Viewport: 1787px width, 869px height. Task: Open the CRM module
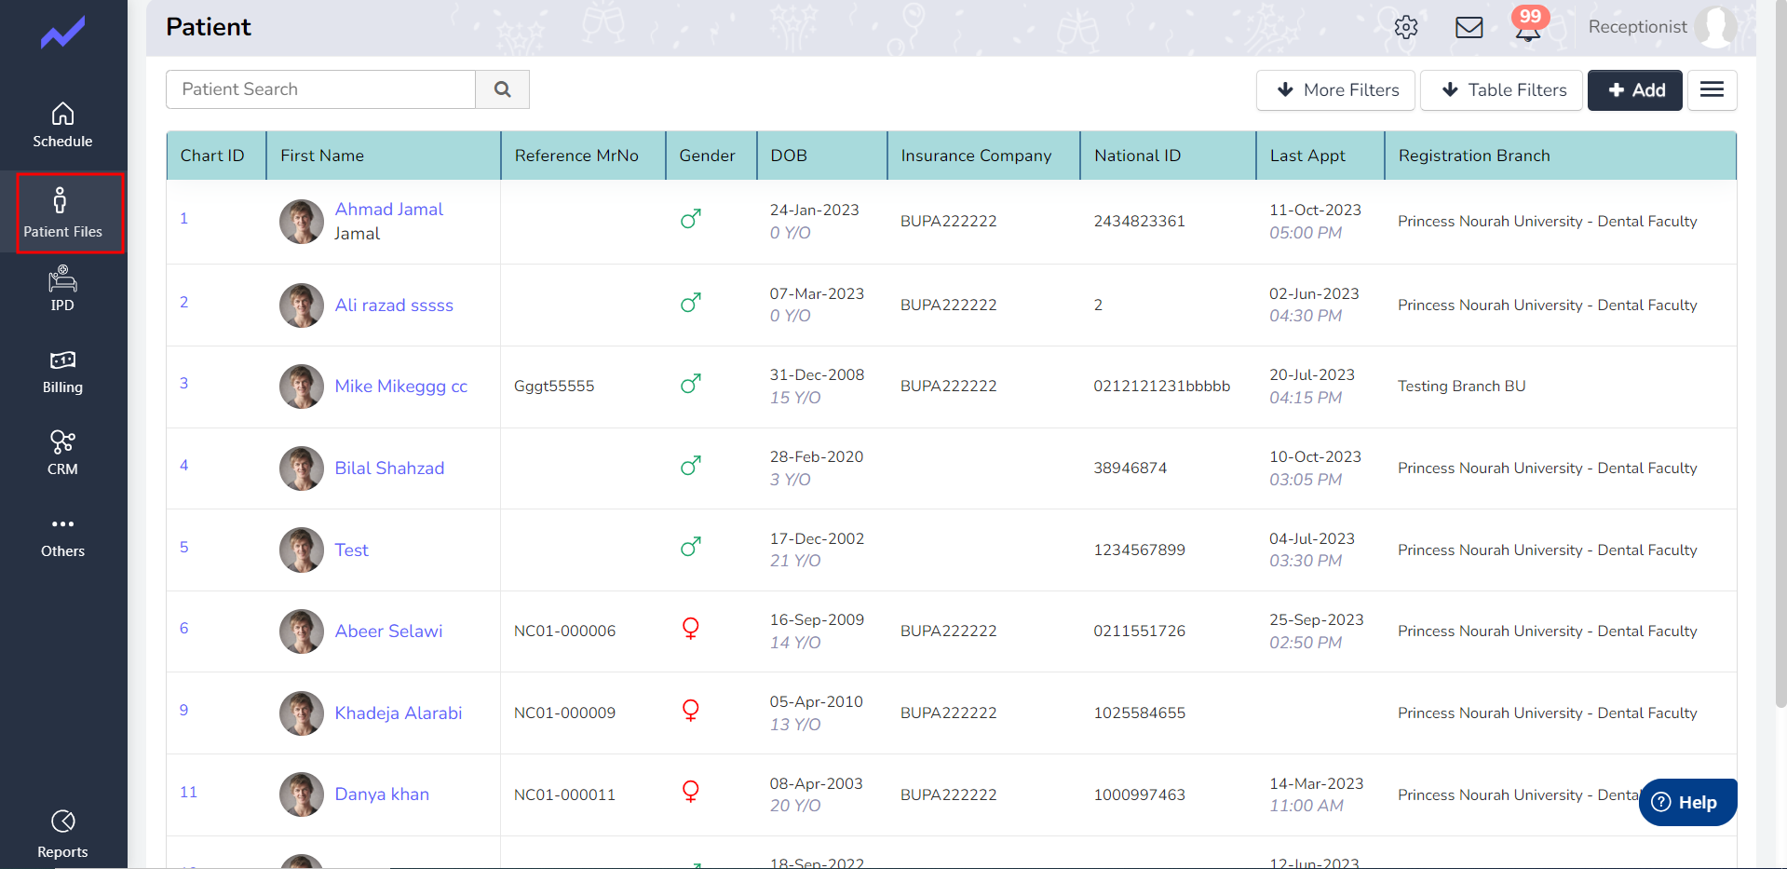62,454
